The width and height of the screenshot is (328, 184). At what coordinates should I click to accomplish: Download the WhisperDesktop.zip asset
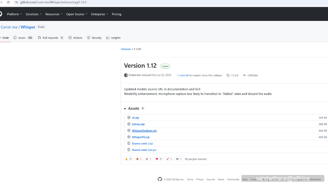[144, 130]
